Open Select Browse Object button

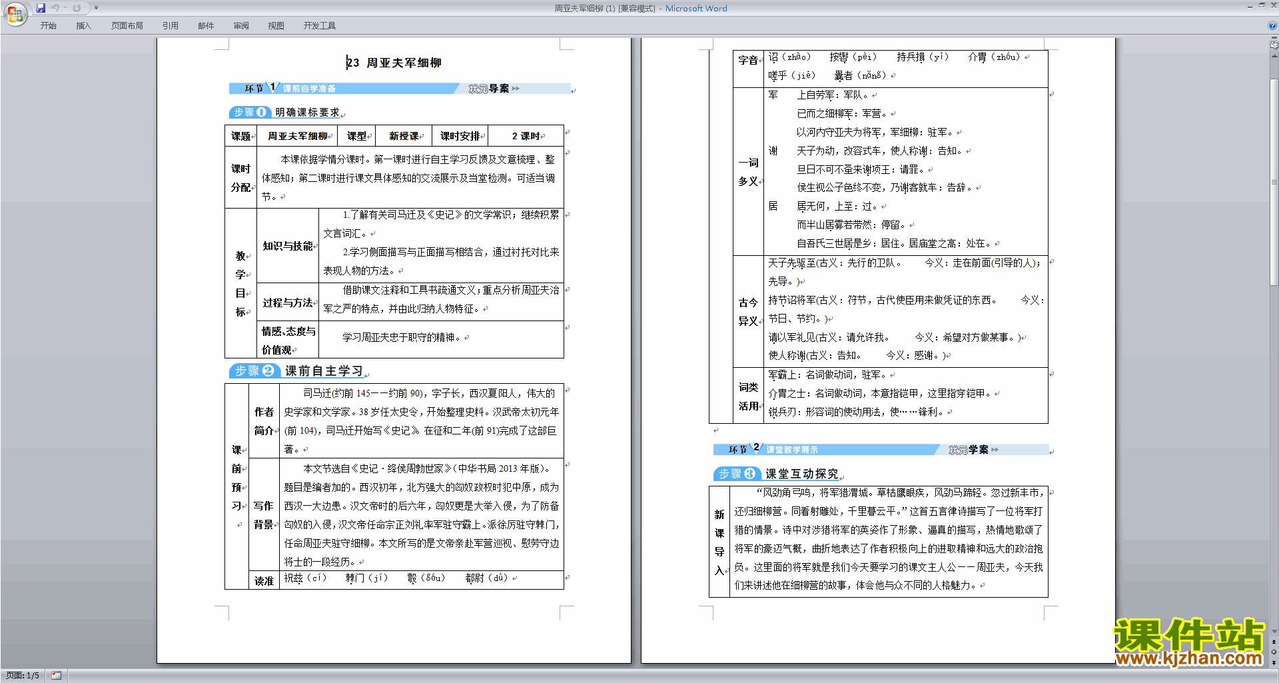click(1274, 652)
